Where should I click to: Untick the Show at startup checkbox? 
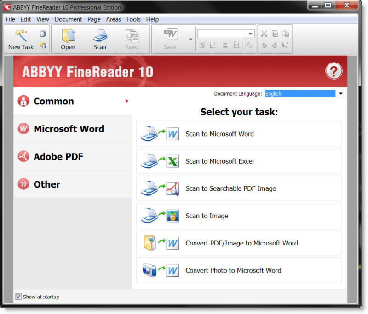[x=18, y=297]
